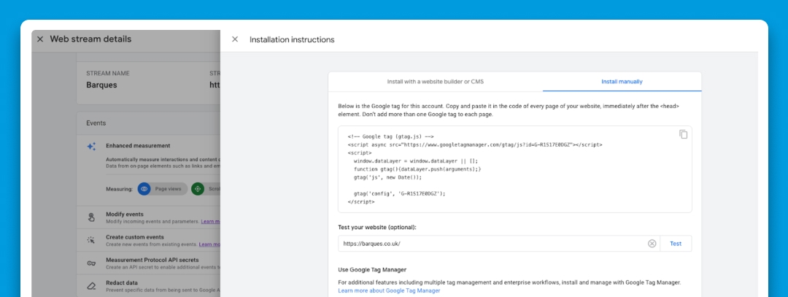Click the Modify events touch icon
Screen dimensions: 788x297
click(x=91, y=217)
